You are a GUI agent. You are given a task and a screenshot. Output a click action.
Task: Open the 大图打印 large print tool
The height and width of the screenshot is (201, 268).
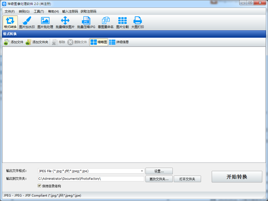[138, 23]
